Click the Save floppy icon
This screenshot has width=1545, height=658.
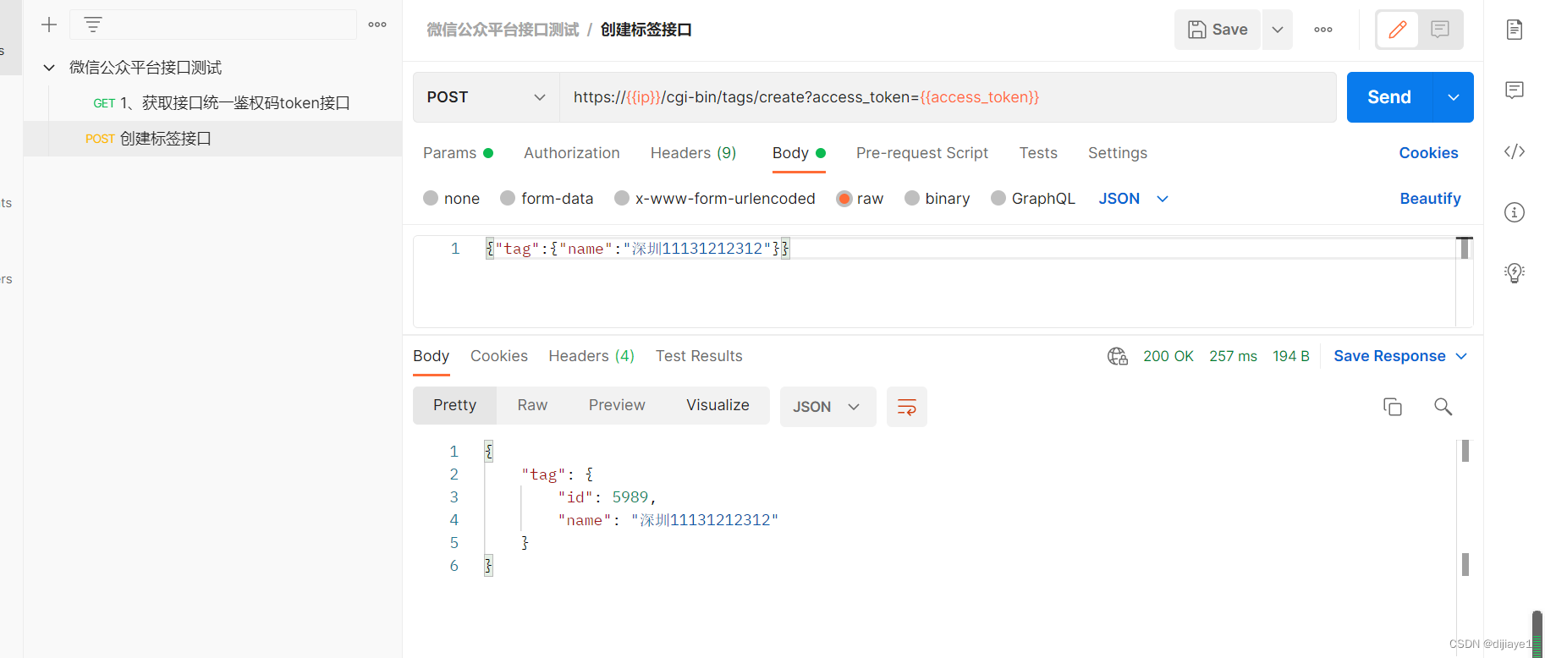coord(1197,30)
